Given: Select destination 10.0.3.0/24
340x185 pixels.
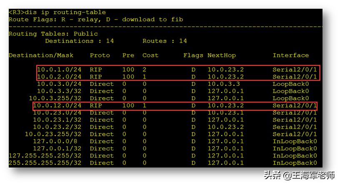Looking at the screenshot, I should pos(59,84).
